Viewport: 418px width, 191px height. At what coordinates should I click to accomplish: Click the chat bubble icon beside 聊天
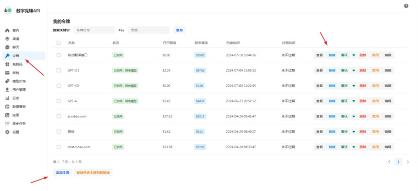(7, 47)
